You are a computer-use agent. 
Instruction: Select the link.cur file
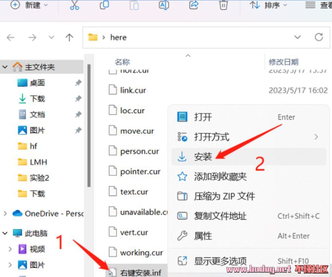tap(133, 91)
